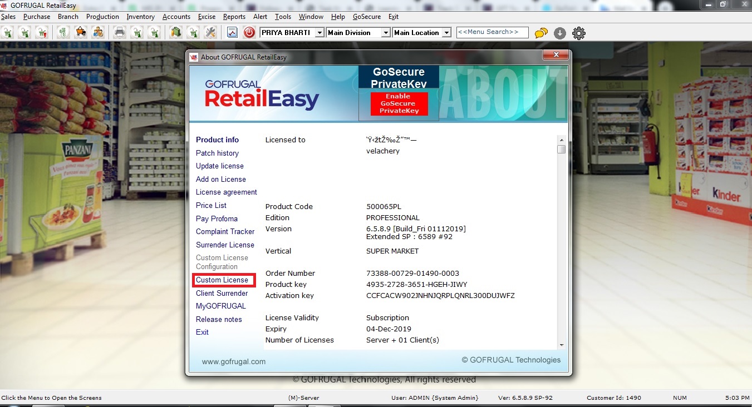Viewport: 752px width, 407px height.
Task: Open the Window menu
Action: click(x=311, y=17)
